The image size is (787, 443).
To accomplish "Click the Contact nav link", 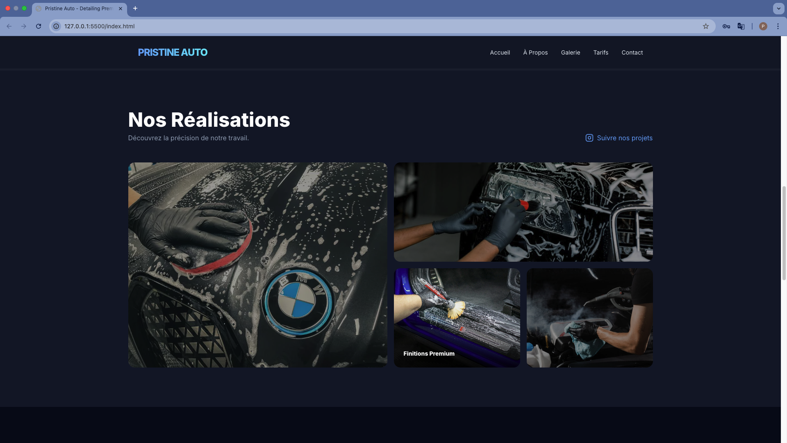I will (632, 53).
